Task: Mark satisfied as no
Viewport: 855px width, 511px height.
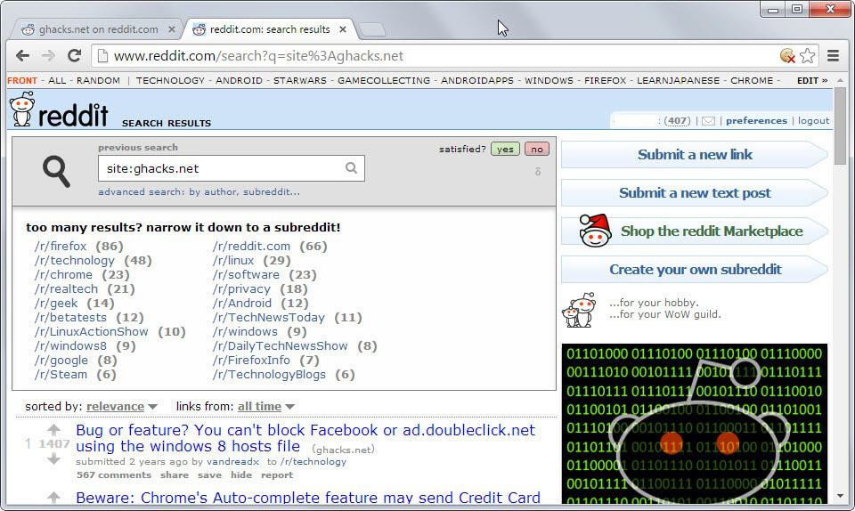Action: (x=537, y=150)
